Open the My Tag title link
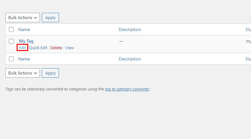This screenshot has height=139, width=251. [26, 41]
